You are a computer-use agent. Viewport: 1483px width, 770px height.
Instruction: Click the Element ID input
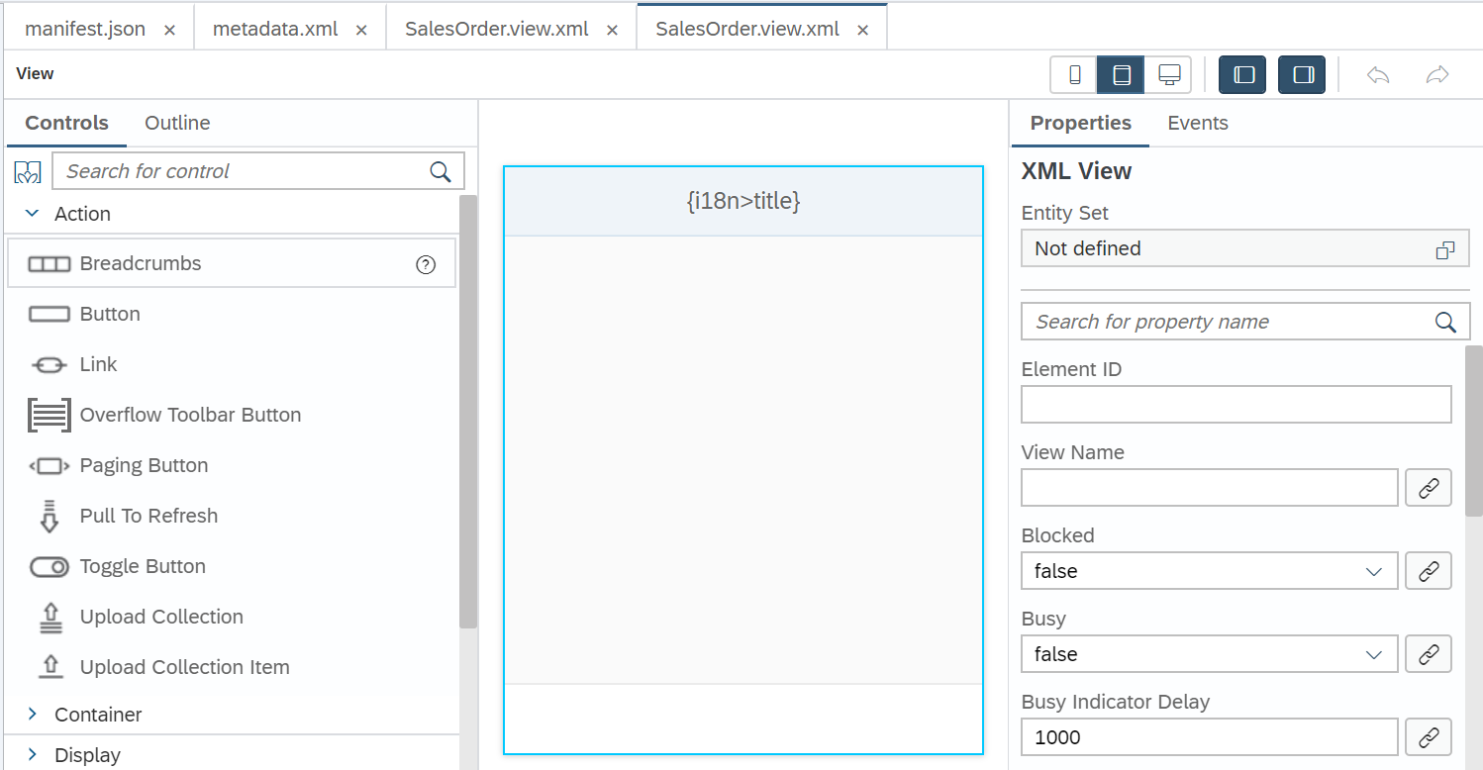1236,405
